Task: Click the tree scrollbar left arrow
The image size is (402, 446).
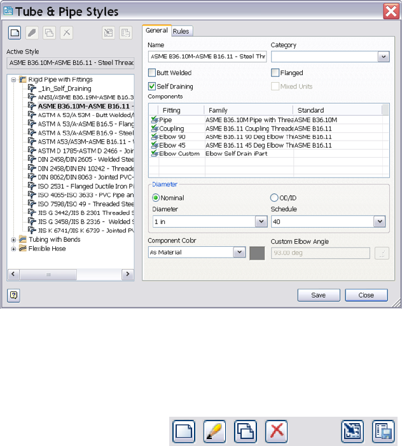Action: (x=13, y=274)
